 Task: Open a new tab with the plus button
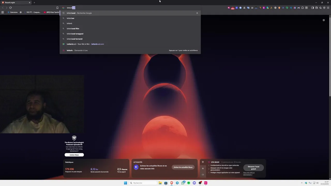34,3
